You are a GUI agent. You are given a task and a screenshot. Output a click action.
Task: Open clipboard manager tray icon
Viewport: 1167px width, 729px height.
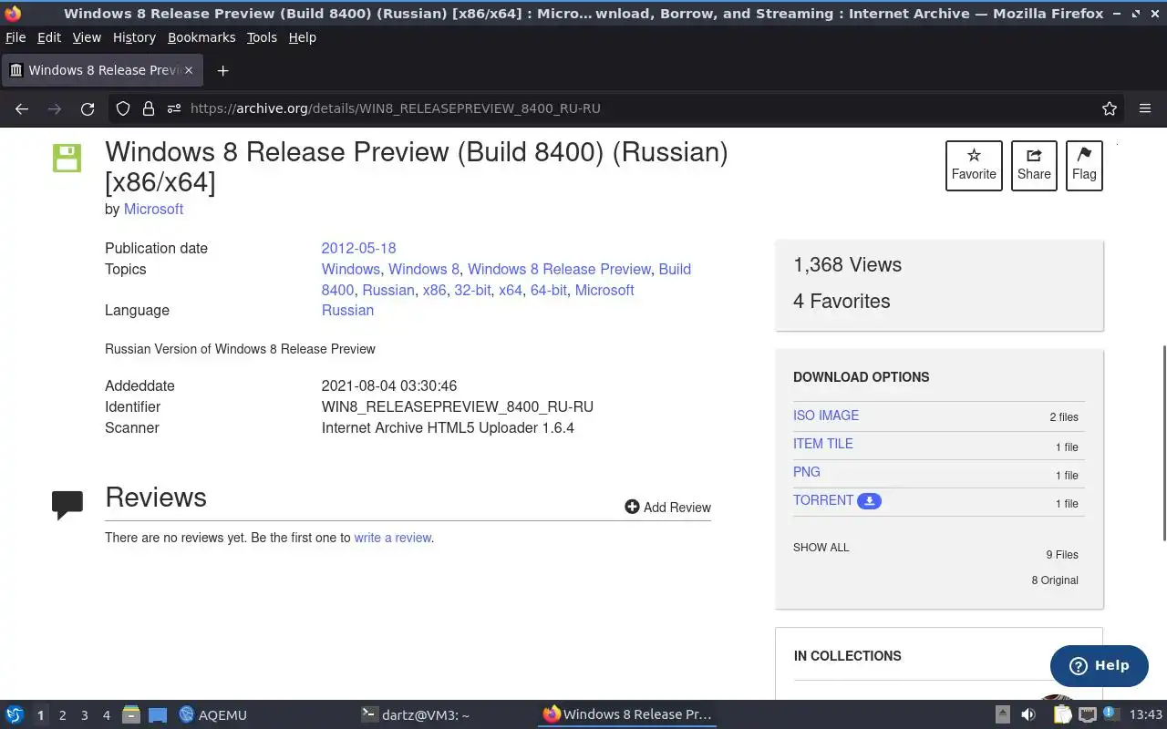(1062, 714)
